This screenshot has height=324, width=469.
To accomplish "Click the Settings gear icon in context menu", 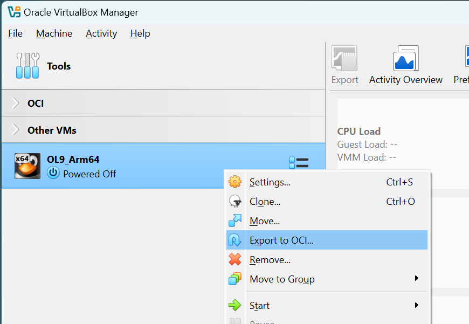I will pyautogui.click(x=235, y=182).
